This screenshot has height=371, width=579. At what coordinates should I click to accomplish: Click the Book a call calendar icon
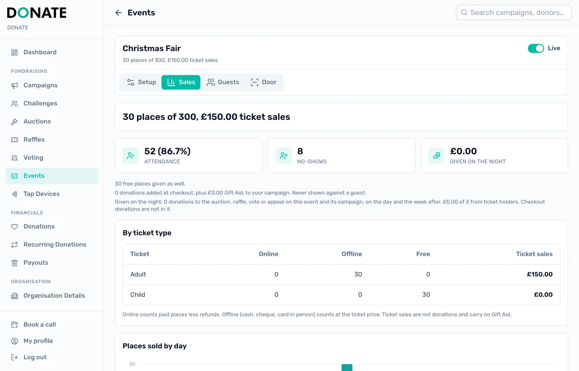(14, 325)
